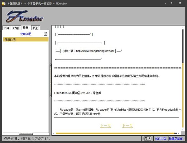
Task: Switch to the 收藏 tab
Action: 16,28
